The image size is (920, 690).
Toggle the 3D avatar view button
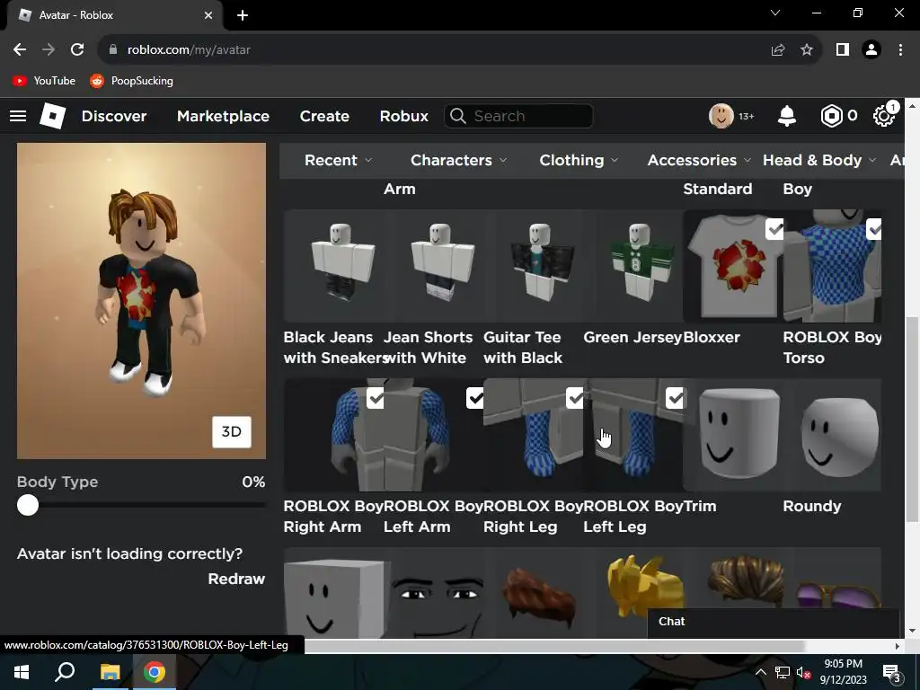click(x=232, y=432)
